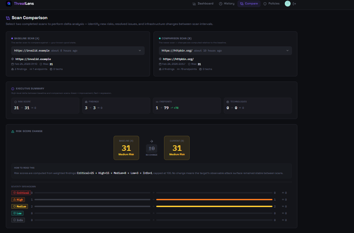Click the chip icon beside comparison 0 techs
This screenshot has width=354, height=233.
[201, 69]
